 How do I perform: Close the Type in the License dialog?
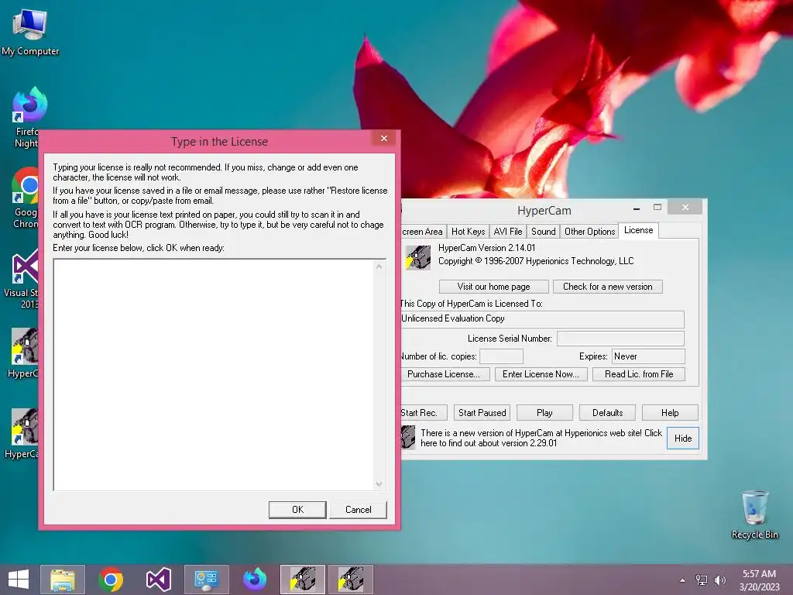[x=384, y=138]
